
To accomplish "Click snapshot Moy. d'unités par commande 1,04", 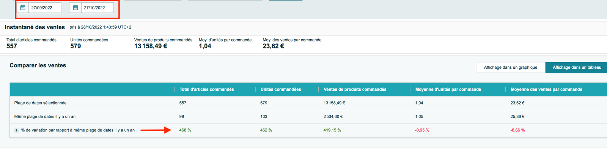I will pyautogui.click(x=205, y=46).
